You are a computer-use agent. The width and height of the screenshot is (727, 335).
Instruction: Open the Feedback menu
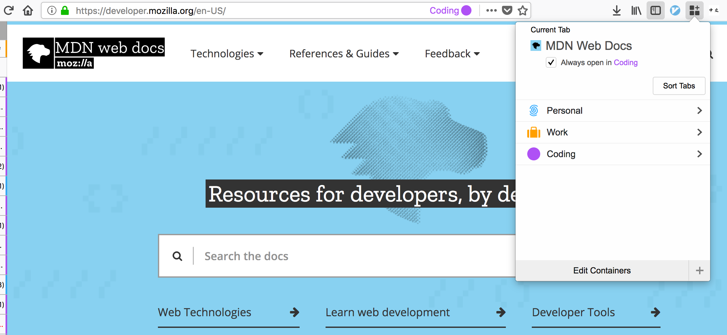(x=452, y=53)
